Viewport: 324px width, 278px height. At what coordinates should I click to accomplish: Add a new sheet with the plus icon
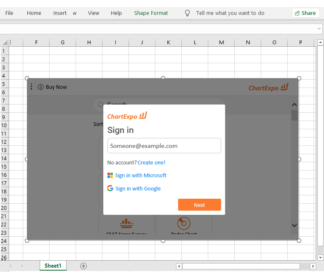83,266
